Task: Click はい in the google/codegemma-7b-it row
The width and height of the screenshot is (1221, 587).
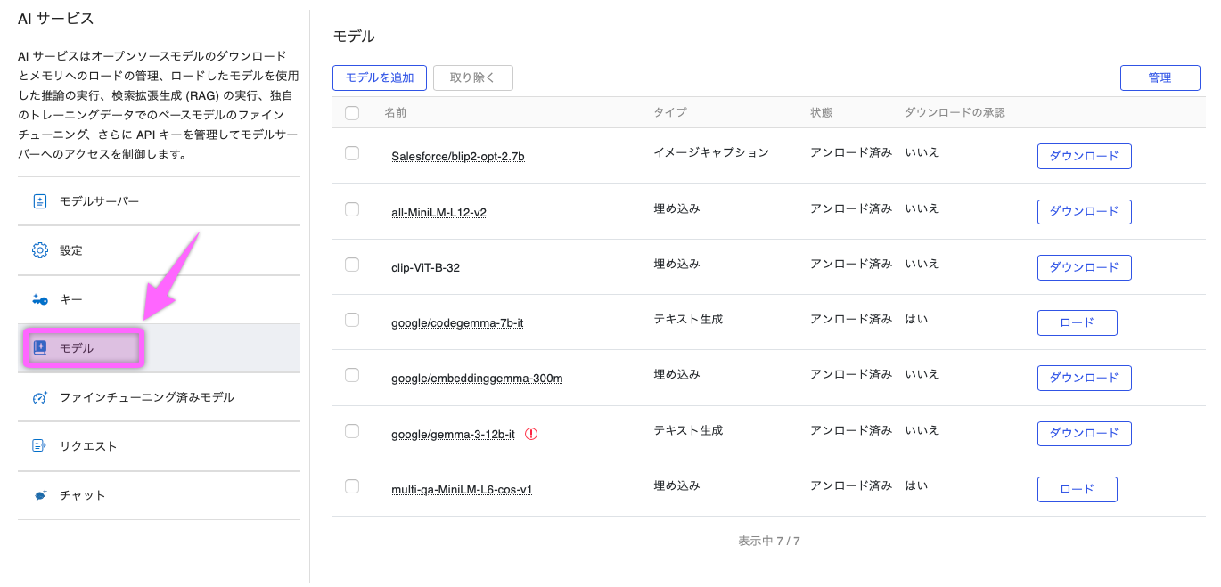Action: click(x=916, y=319)
